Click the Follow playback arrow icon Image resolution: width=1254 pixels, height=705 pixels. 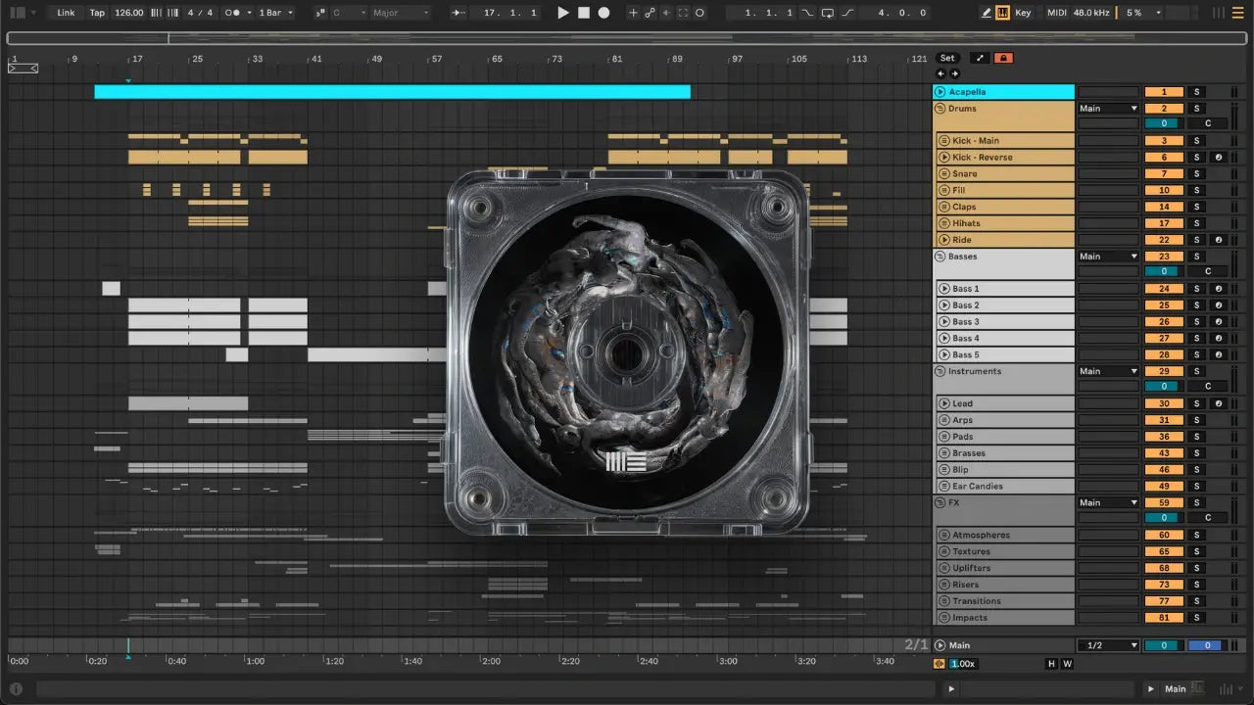point(458,13)
